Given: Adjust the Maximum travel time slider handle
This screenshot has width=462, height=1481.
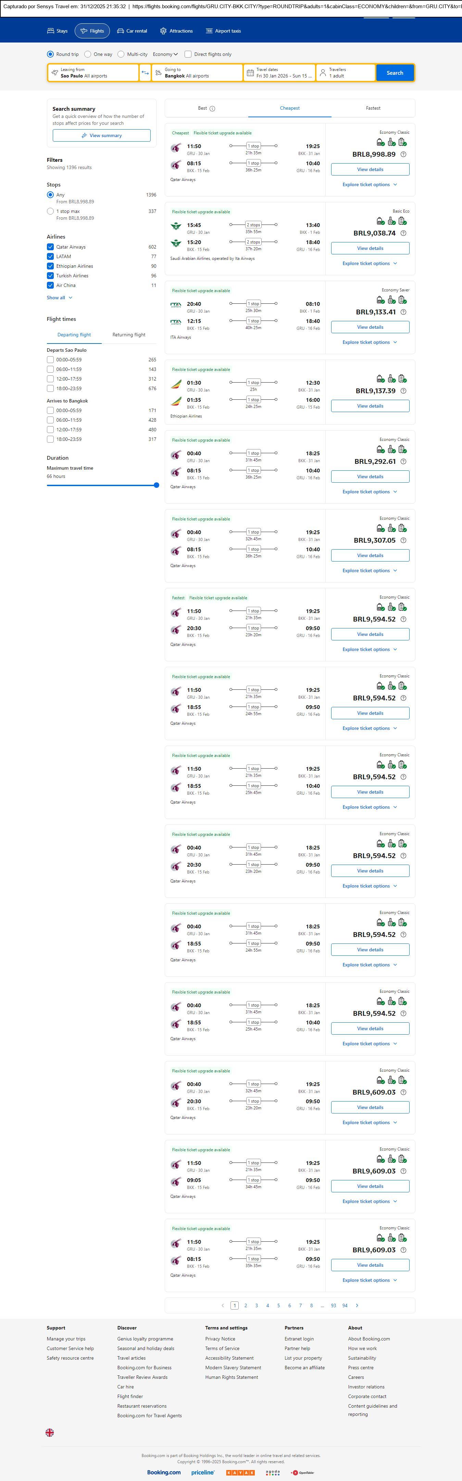Looking at the screenshot, I should click(x=156, y=485).
